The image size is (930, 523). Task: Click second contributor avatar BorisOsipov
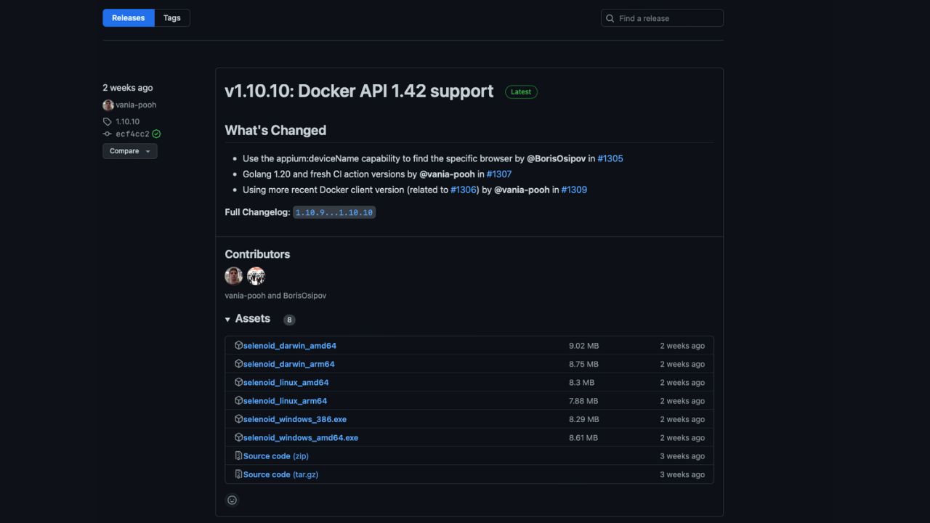click(x=256, y=276)
